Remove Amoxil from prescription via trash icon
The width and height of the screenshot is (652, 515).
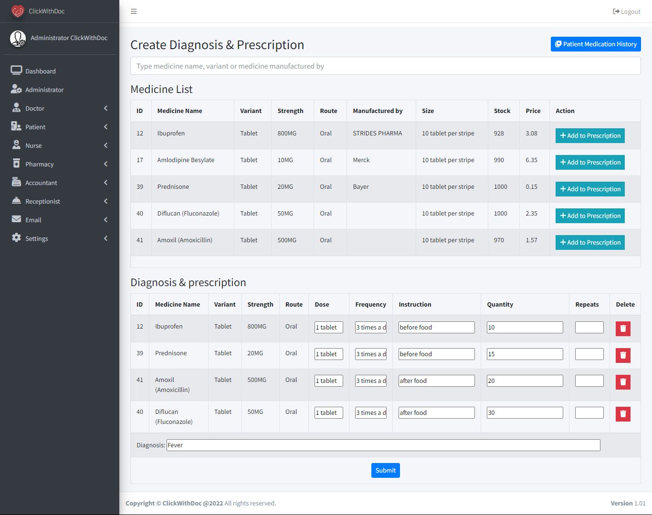(x=623, y=382)
